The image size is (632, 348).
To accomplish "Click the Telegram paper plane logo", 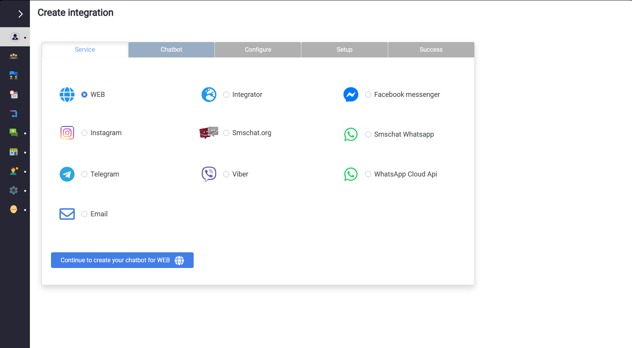I will tap(67, 174).
